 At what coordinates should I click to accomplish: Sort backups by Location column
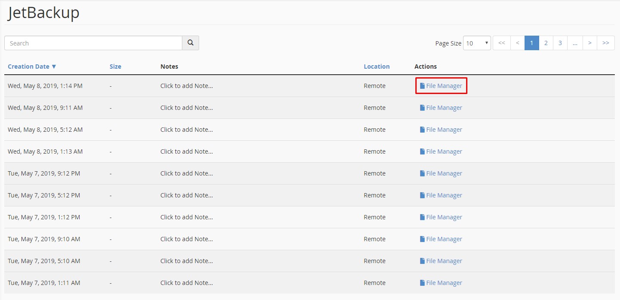(377, 67)
